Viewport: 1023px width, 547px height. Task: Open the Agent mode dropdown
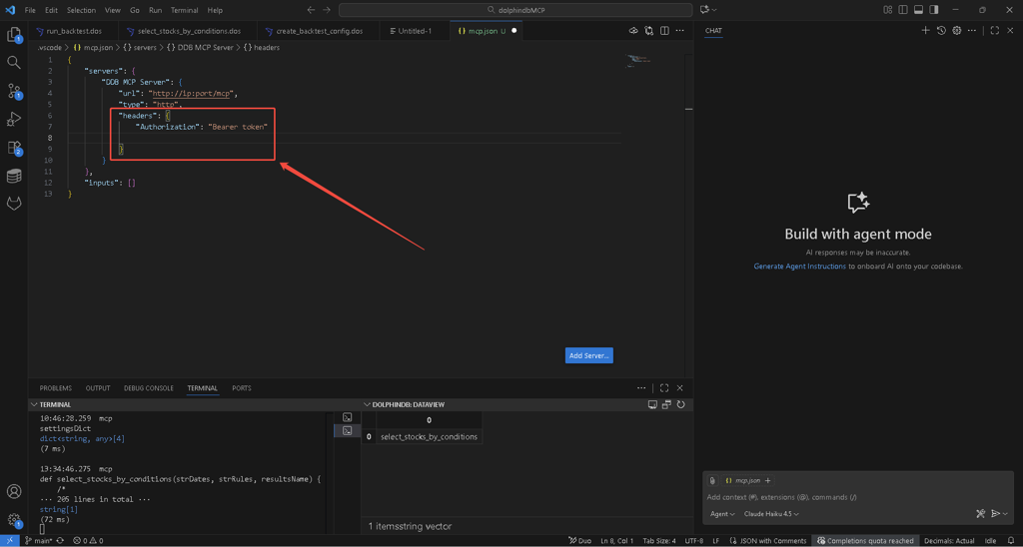(722, 514)
